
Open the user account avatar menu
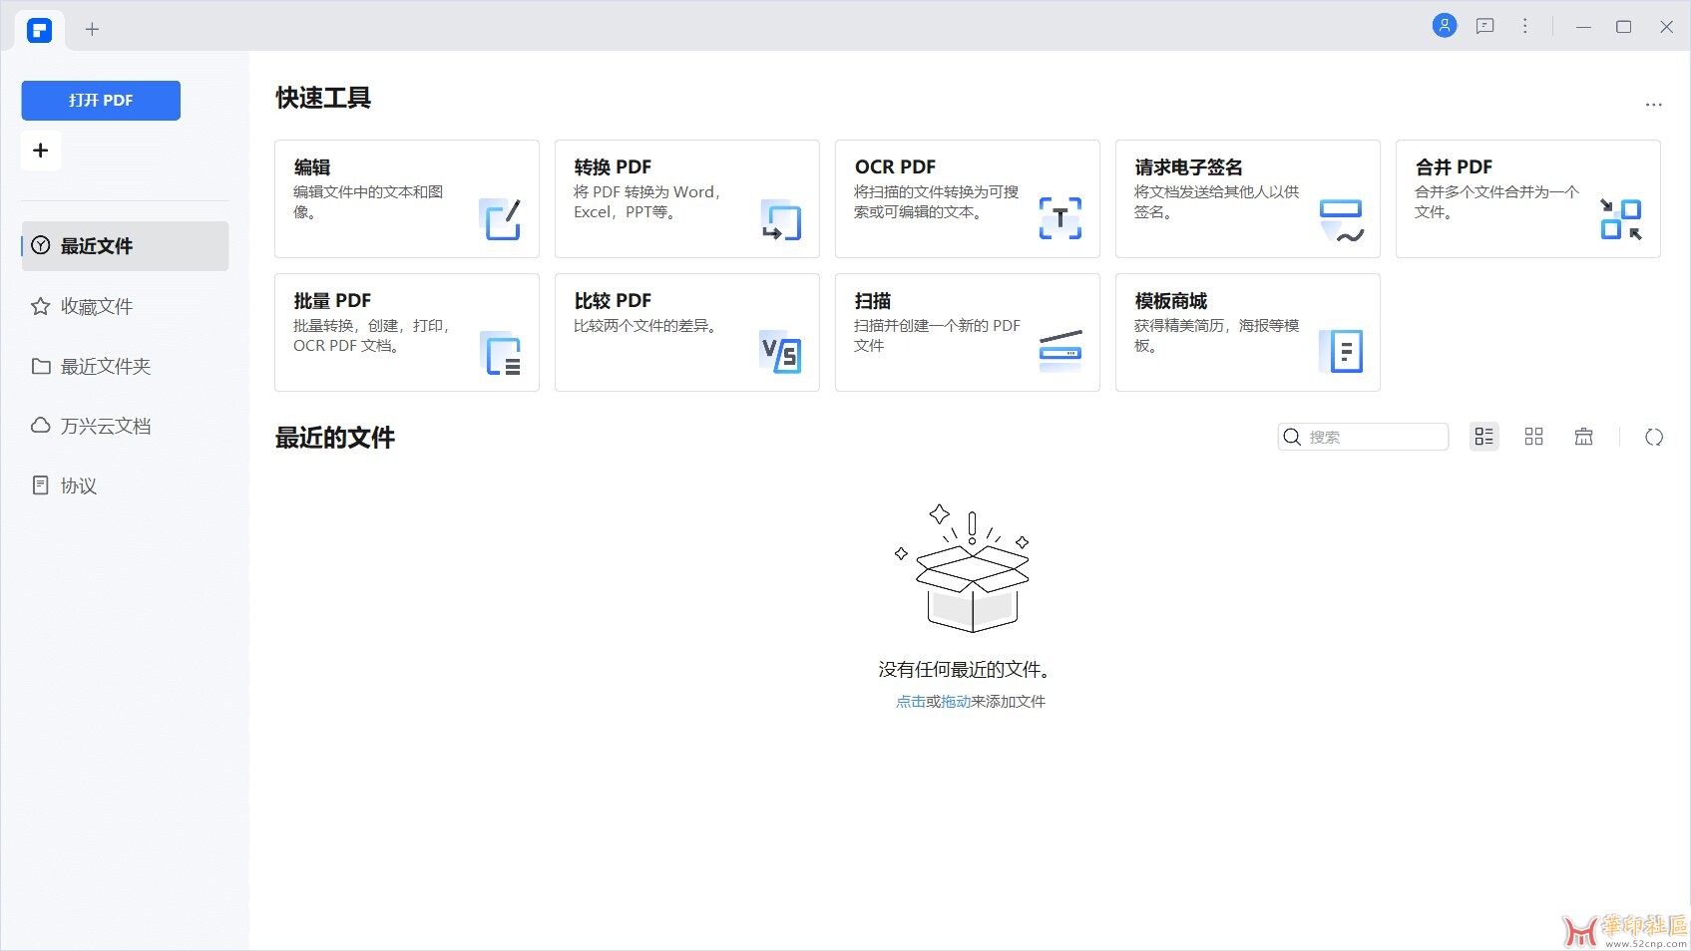tap(1444, 26)
